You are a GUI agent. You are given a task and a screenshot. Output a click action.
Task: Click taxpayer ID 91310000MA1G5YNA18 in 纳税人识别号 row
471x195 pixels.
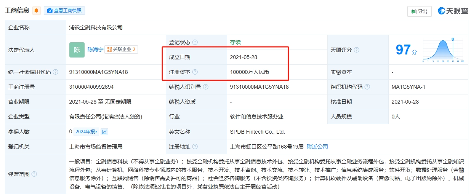pyautogui.click(x=260, y=87)
